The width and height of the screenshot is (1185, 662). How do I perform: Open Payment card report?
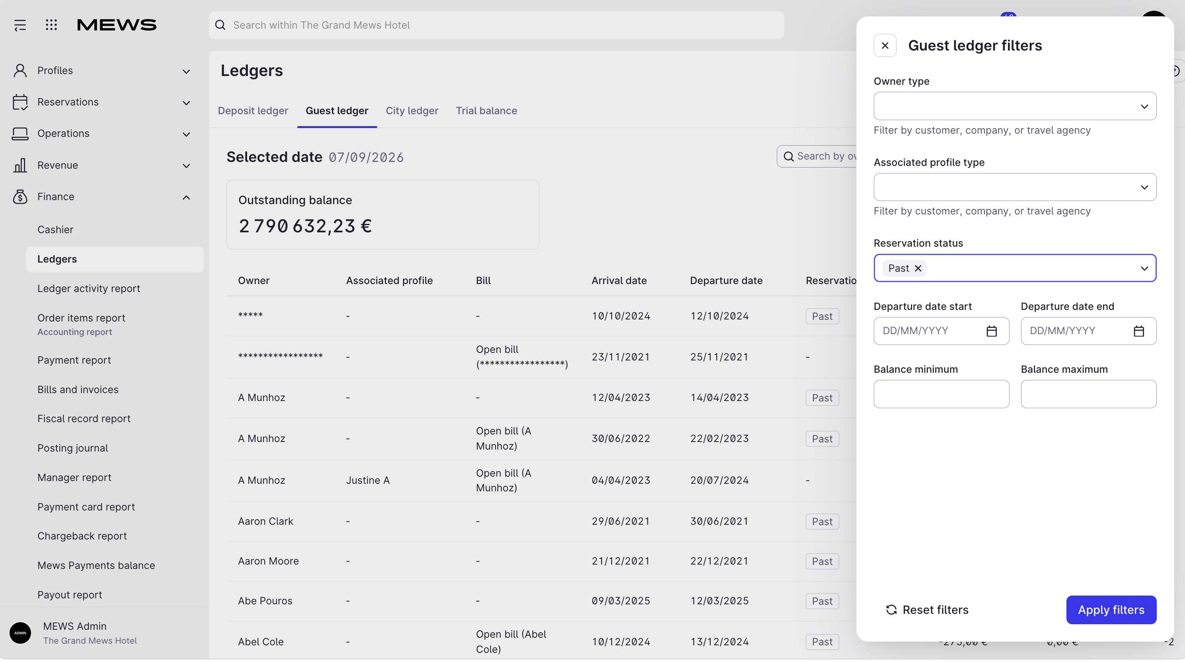[x=86, y=507]
